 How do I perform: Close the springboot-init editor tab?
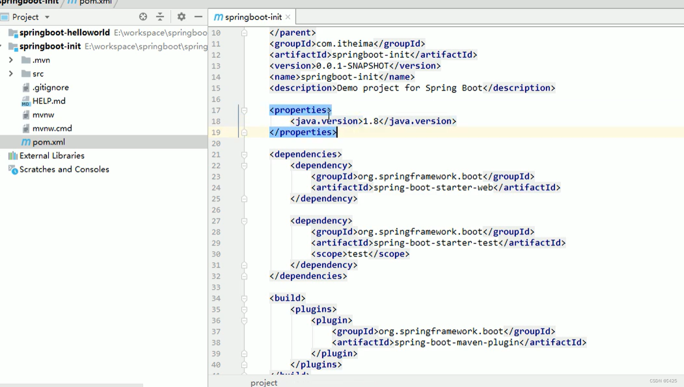point(288,17)
